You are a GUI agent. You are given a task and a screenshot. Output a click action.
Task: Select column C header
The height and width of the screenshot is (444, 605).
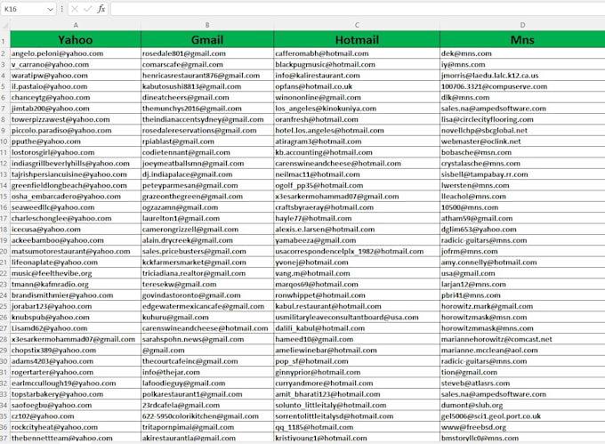click(357, 25)
